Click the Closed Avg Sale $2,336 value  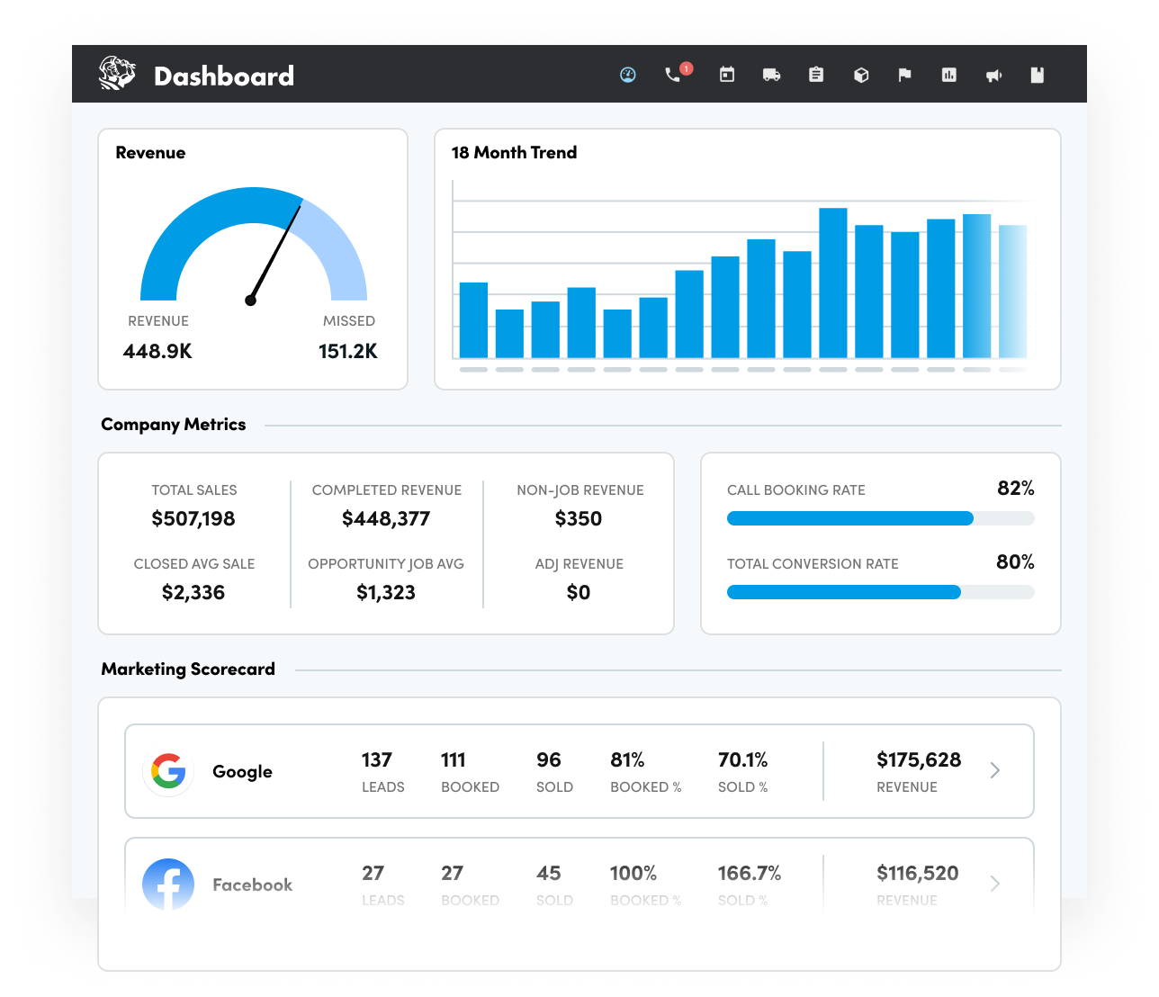point(193,592)
